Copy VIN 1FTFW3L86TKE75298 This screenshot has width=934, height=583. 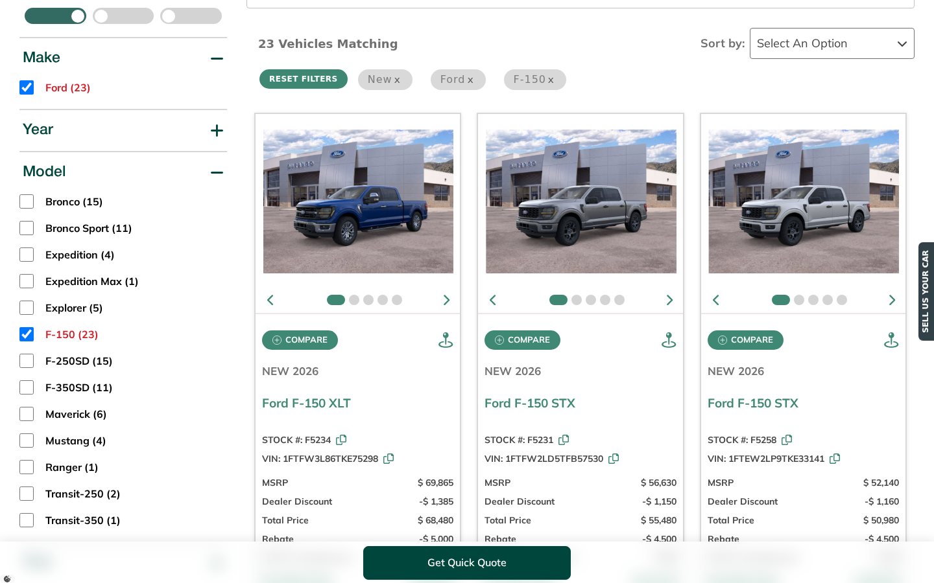[x=389, y=459]
